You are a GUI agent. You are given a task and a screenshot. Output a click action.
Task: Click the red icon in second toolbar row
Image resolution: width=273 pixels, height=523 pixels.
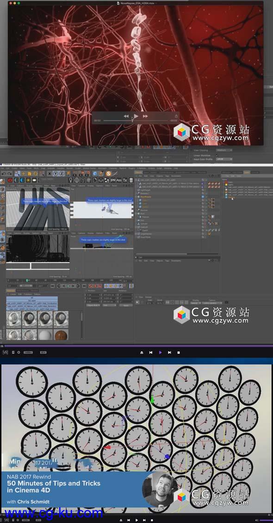(x=10, y=180)
